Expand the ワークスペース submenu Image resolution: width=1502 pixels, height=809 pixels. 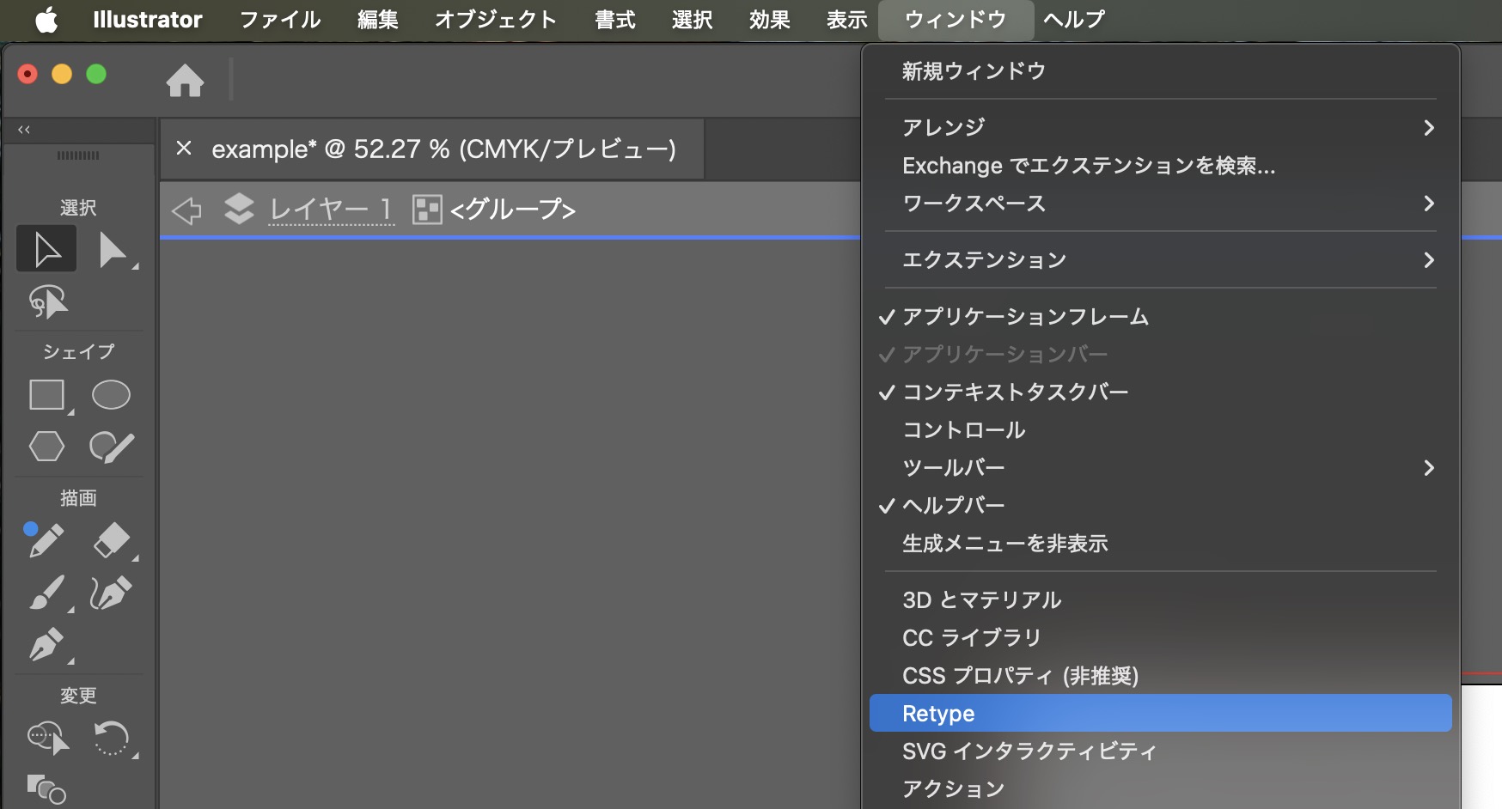(x=974, y=204)
